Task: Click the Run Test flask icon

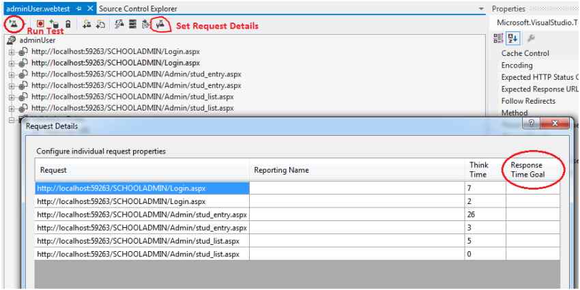Action: pos(12,25)
